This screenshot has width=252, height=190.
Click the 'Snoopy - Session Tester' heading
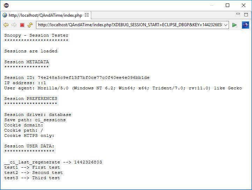click(36, 35)
